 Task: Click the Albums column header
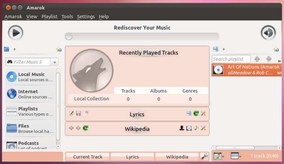[x=158, y=91]
